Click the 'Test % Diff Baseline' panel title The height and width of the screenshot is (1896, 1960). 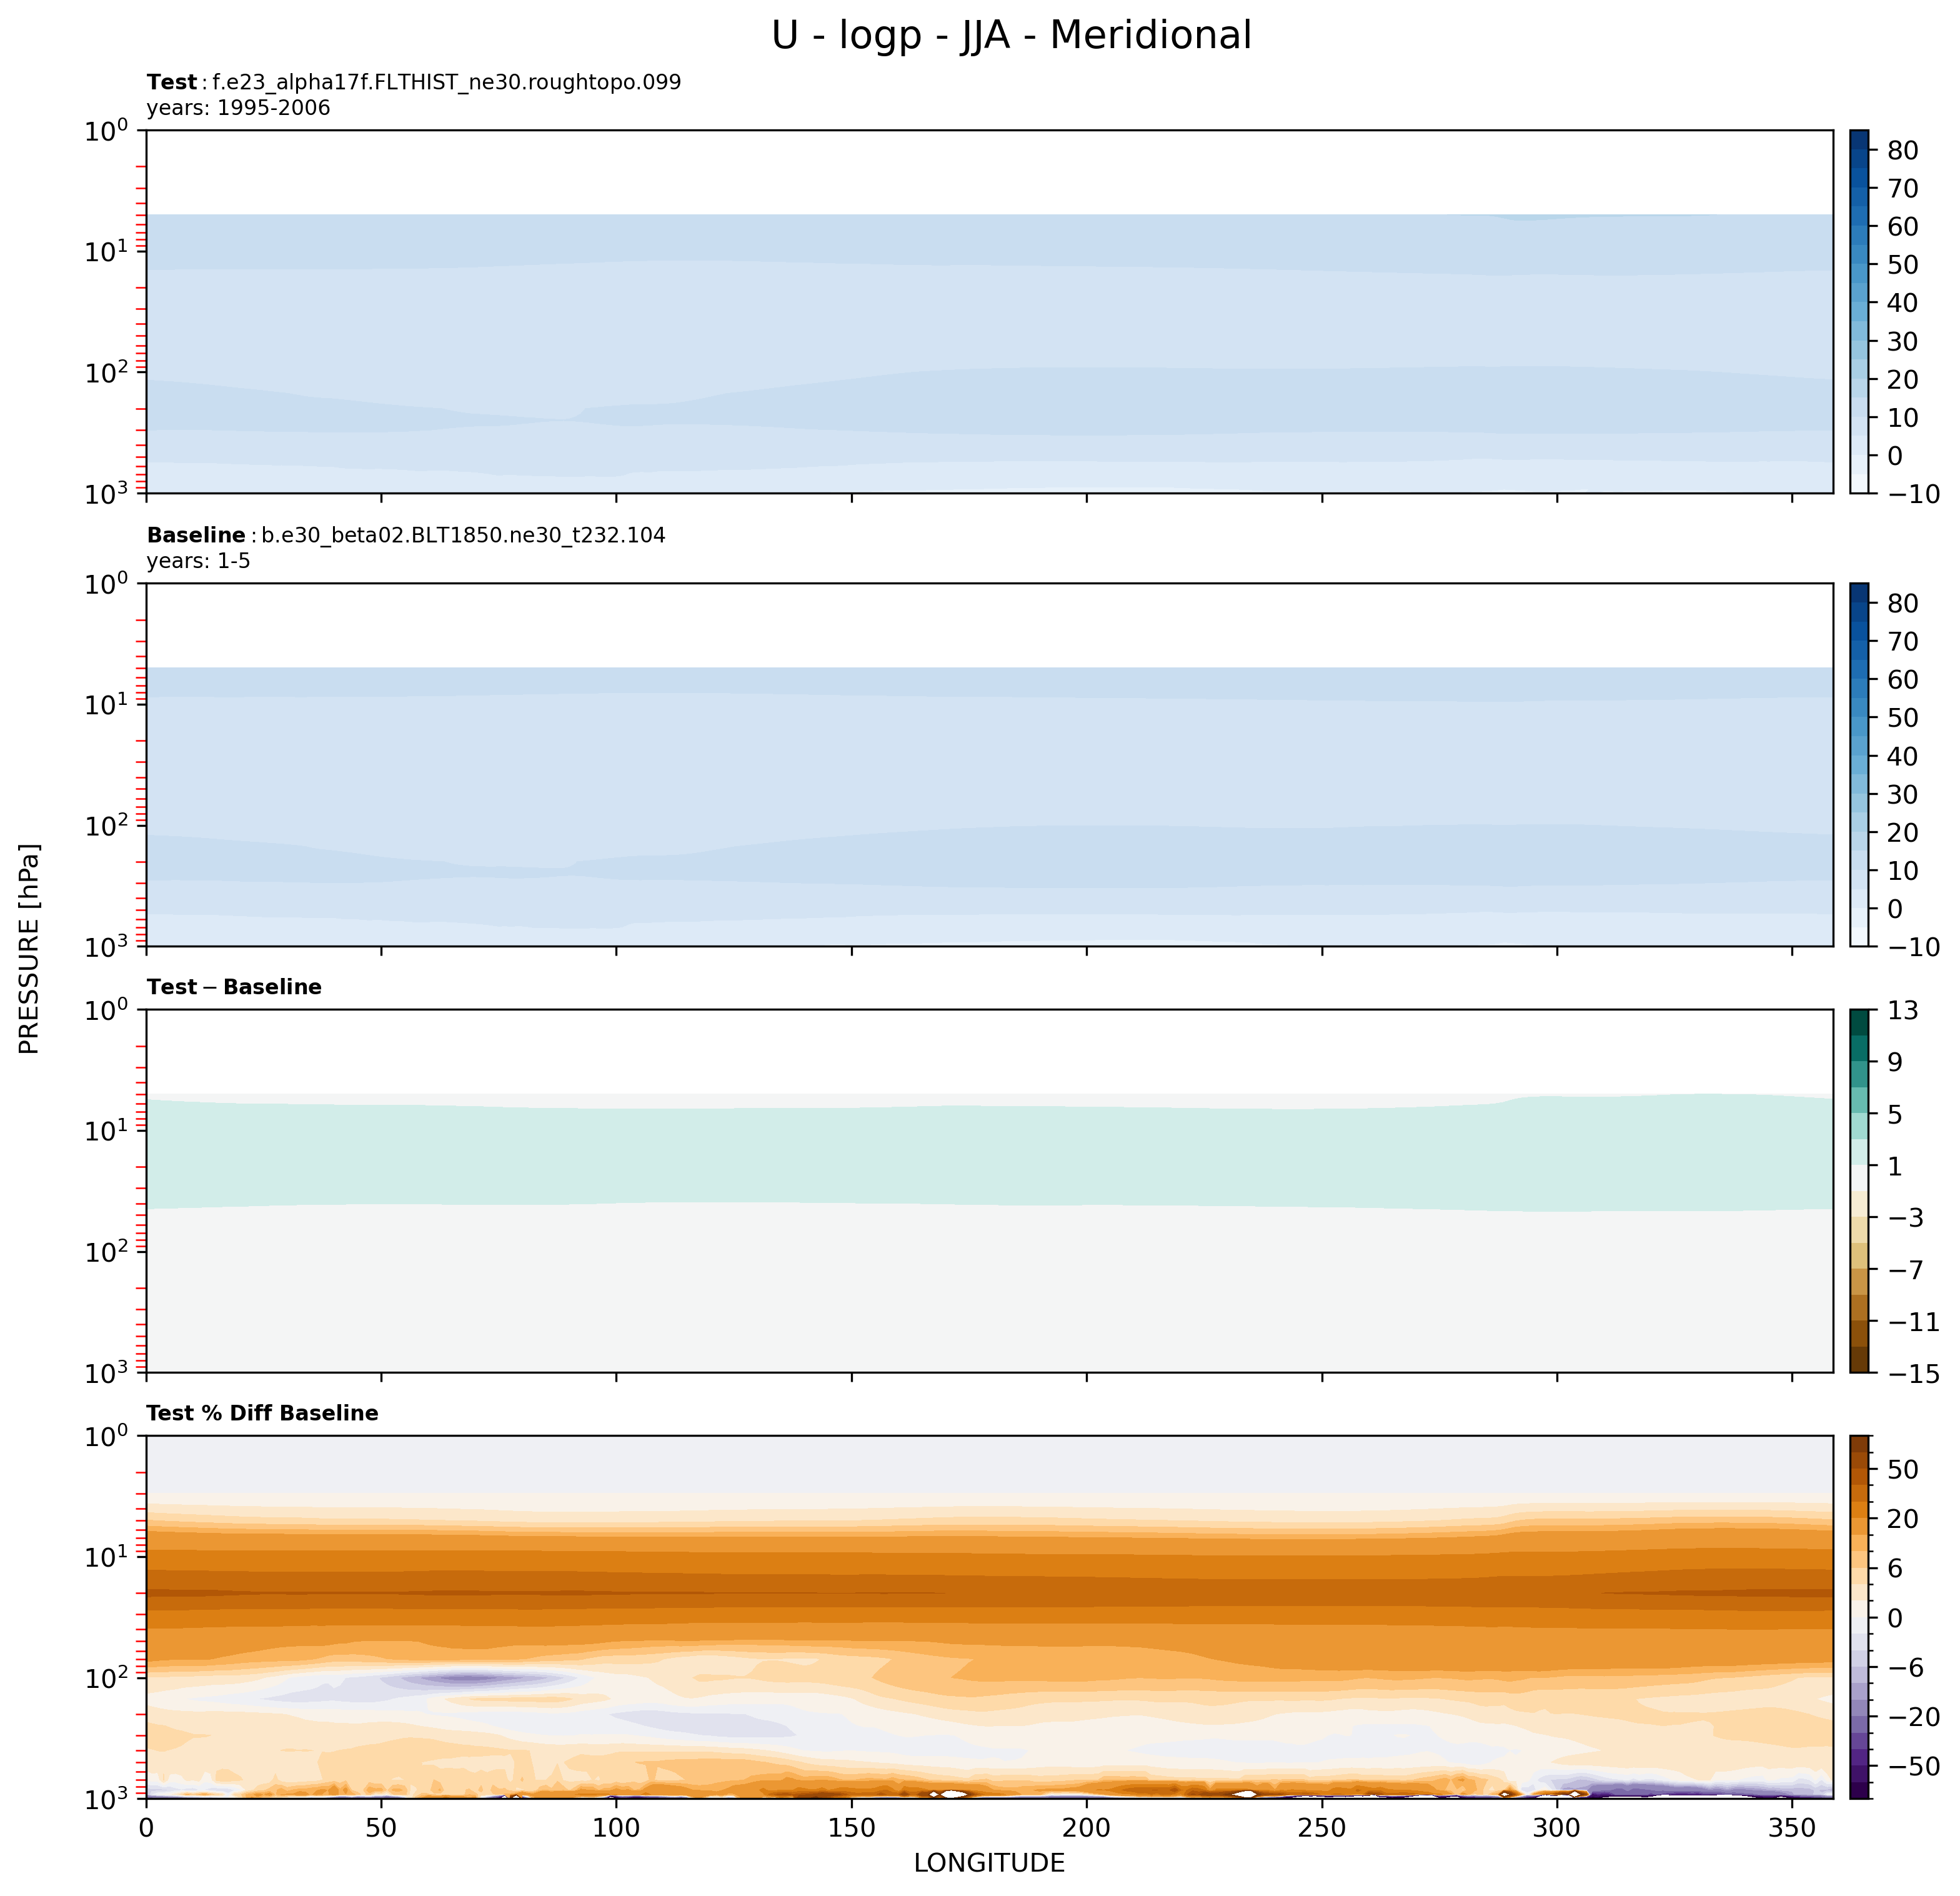tap(262, 1413)
